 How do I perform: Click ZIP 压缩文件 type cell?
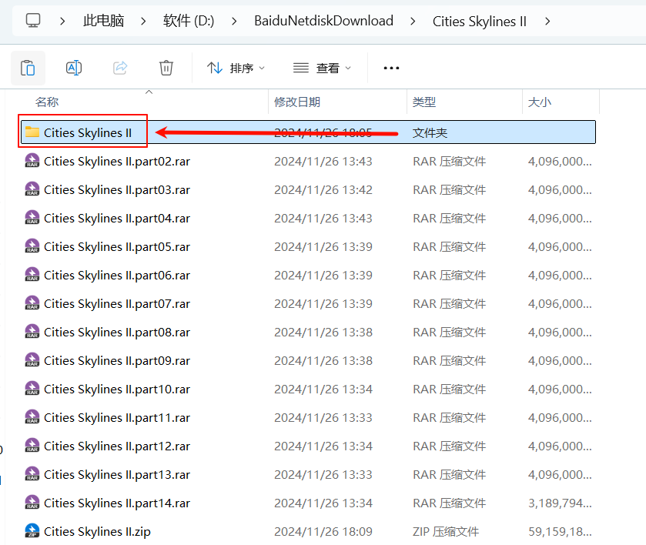tap(446, 531)
